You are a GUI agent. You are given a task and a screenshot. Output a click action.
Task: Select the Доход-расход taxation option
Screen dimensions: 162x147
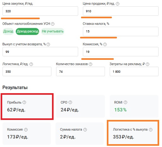pyautogui.click(x=27, y=31)
